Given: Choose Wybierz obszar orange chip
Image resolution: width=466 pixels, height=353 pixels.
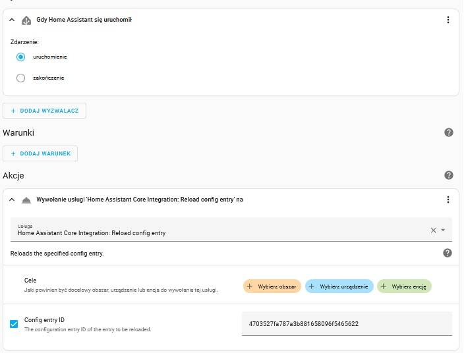Looking at the screenshot, I should click(272, 286).
